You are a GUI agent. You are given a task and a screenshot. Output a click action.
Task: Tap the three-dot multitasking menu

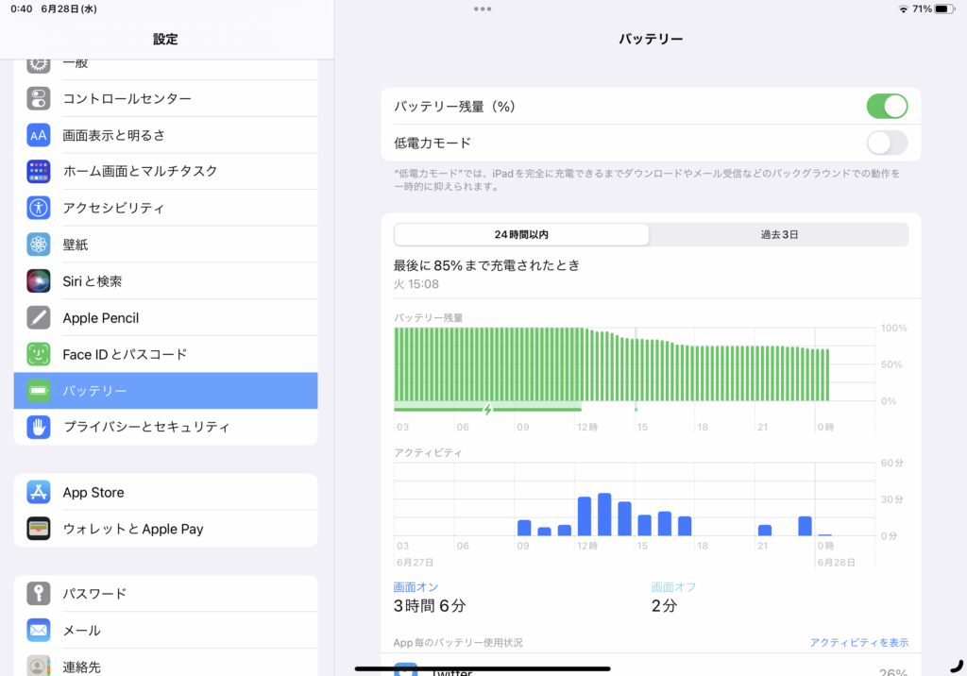point(483,8)
